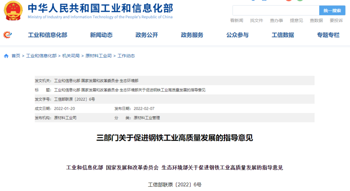The image size is (350, 191).
Task: Click headline 三部门关于促进钢铁工业高质量发展的指导意见
Action: (175, 138)
